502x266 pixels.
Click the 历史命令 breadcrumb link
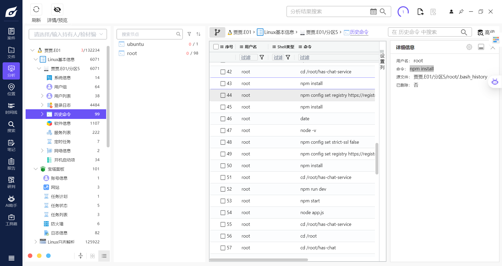click(359, 32)
